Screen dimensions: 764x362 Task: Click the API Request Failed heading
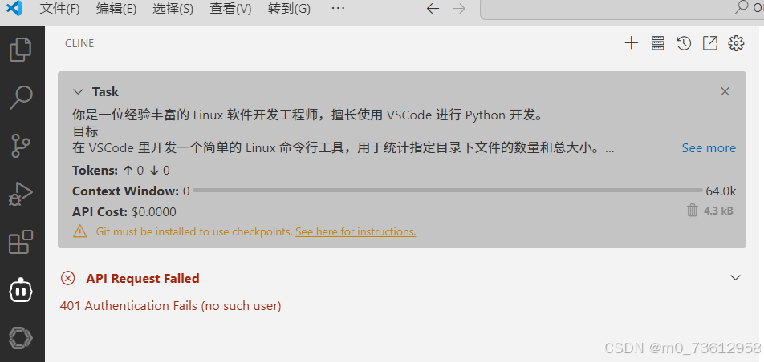tap(143, 279)
